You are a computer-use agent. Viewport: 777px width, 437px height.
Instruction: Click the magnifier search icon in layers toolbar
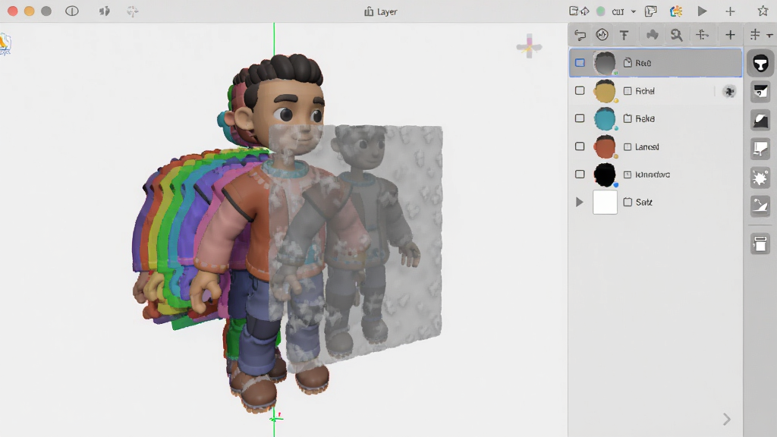[676, 35]
